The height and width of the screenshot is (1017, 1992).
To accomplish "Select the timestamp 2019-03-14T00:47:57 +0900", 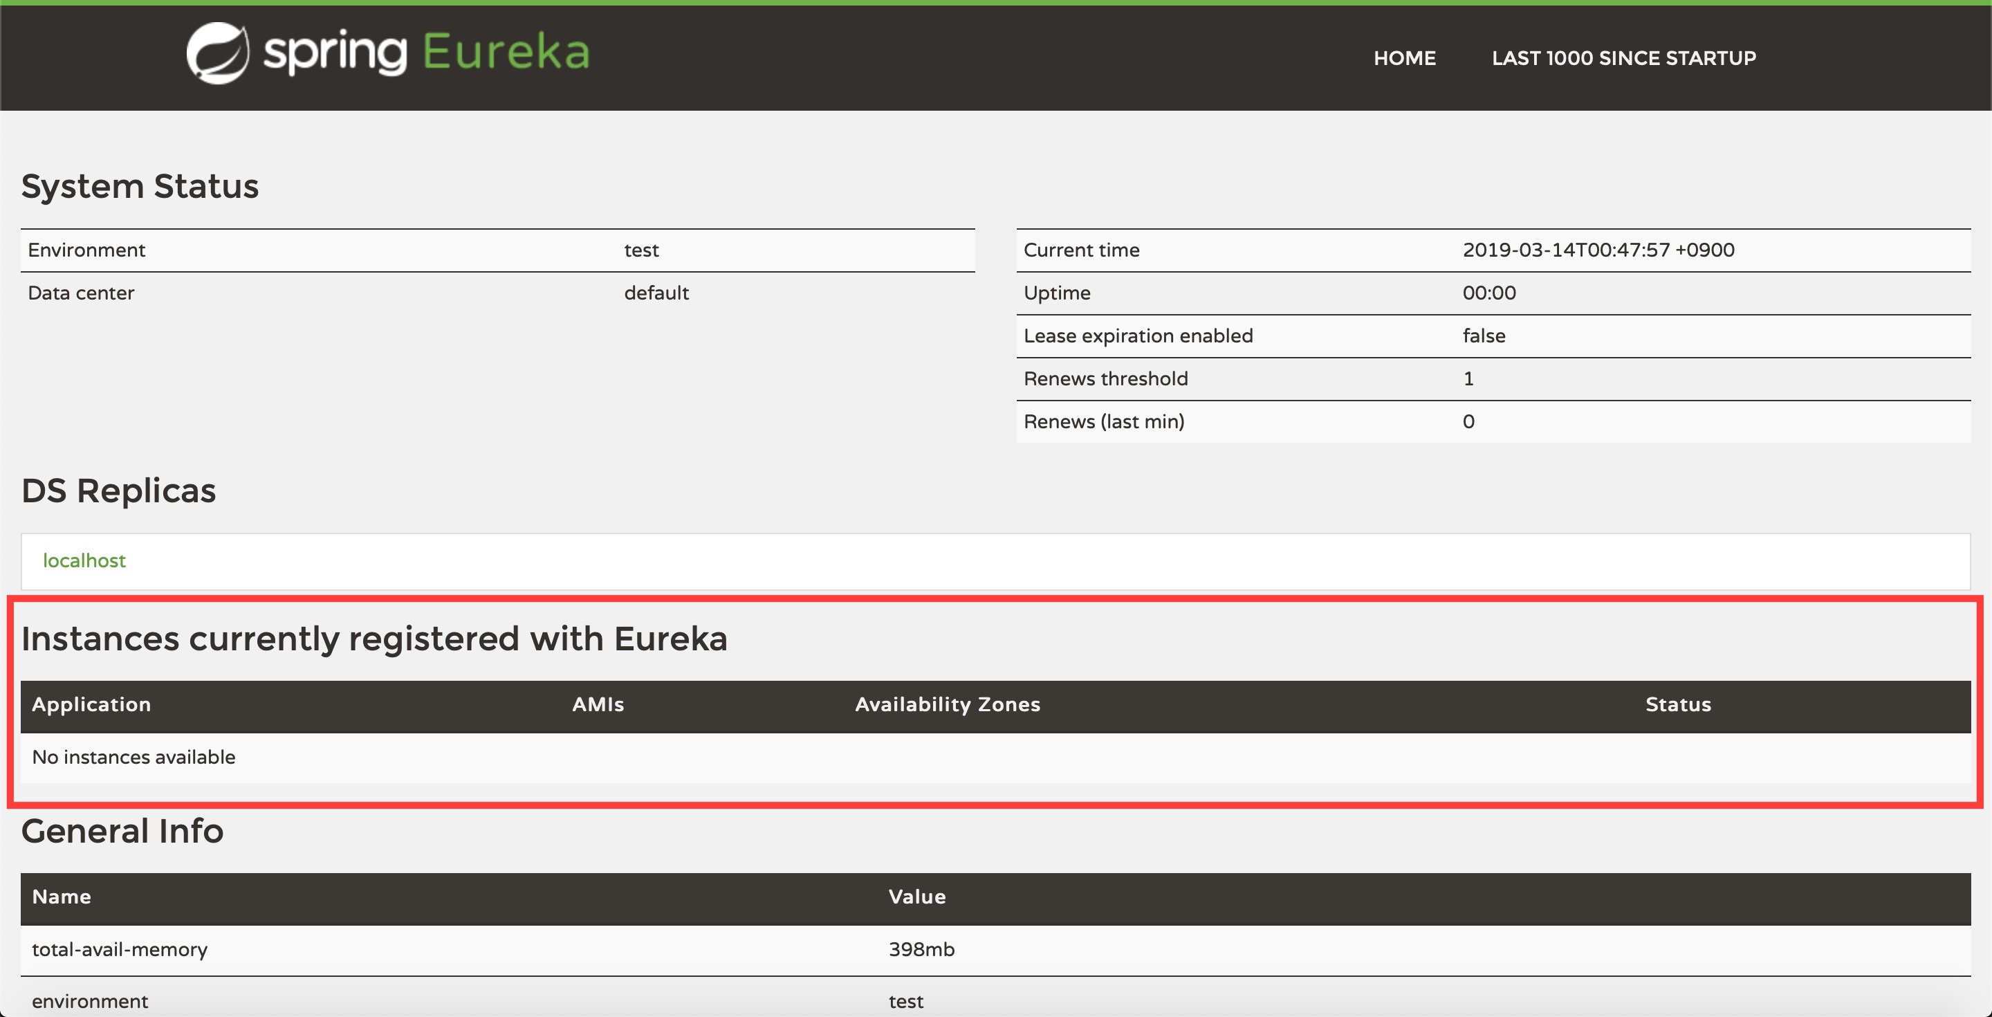I will coord(1598,250).
